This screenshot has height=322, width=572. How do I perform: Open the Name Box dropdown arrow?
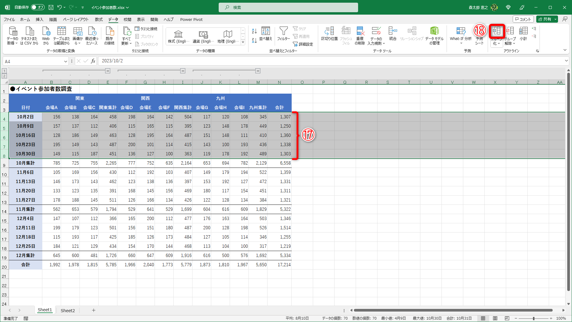(66, 61)
